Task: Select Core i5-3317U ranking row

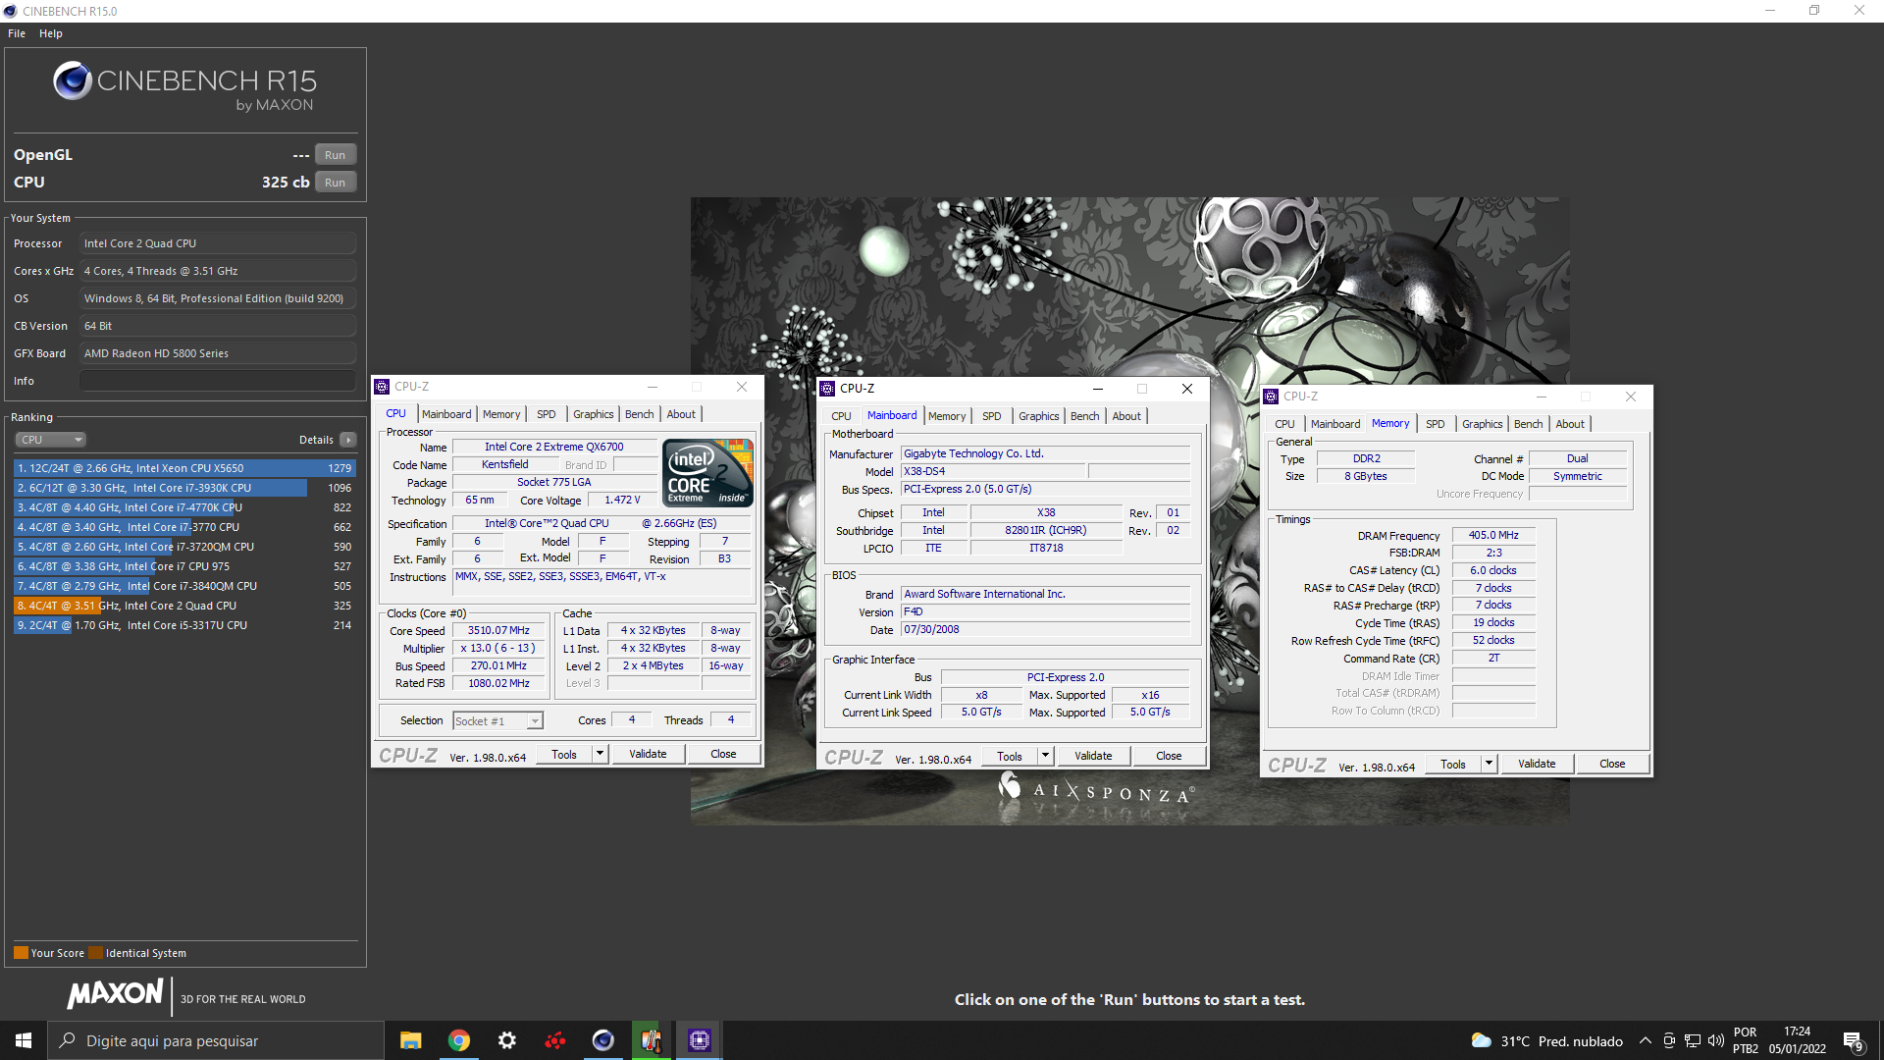Action: pyautogui.click(x=184, y=625)
